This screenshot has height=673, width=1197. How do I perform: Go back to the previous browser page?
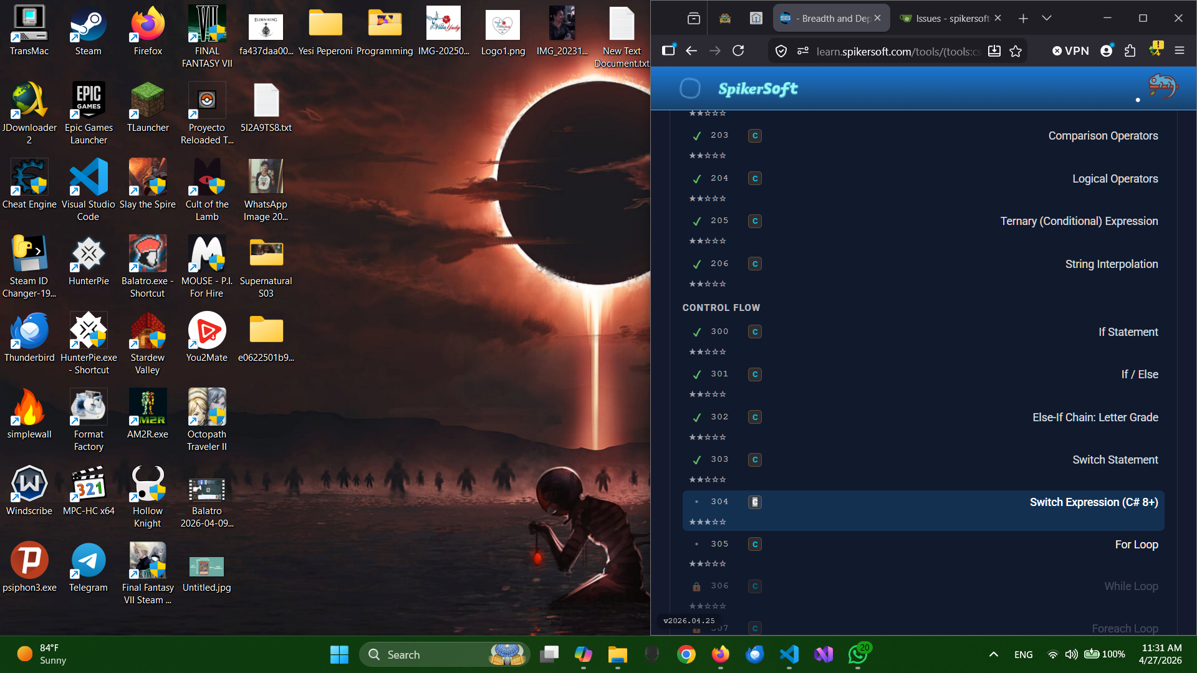[691, 51]
